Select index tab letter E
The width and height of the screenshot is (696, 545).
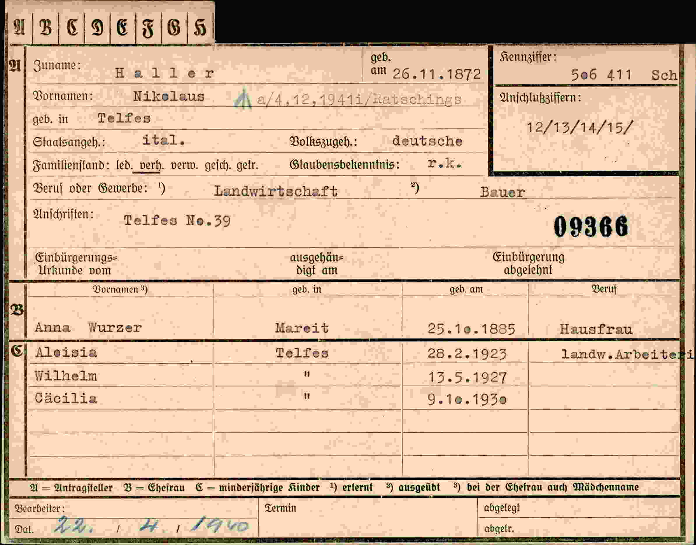123,27
